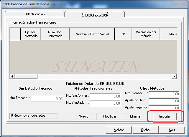Click the grid's right scroll arrow
Image resolution: width=189 pixels, height=137 pixels.
click(x=174, y=76)
